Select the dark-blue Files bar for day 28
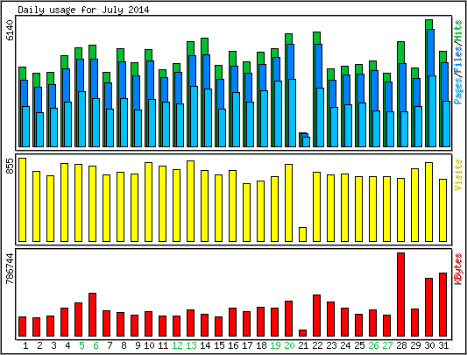This screenshot has width=467, height=355. coord(403,88)
